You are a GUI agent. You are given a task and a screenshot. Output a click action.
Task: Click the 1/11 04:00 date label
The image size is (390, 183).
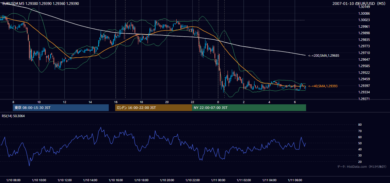pos(269,180)
